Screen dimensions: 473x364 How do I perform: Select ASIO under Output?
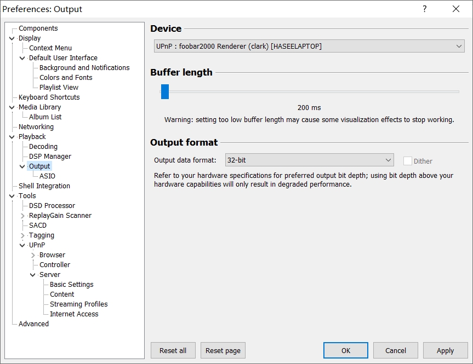[x=47, y=176]
